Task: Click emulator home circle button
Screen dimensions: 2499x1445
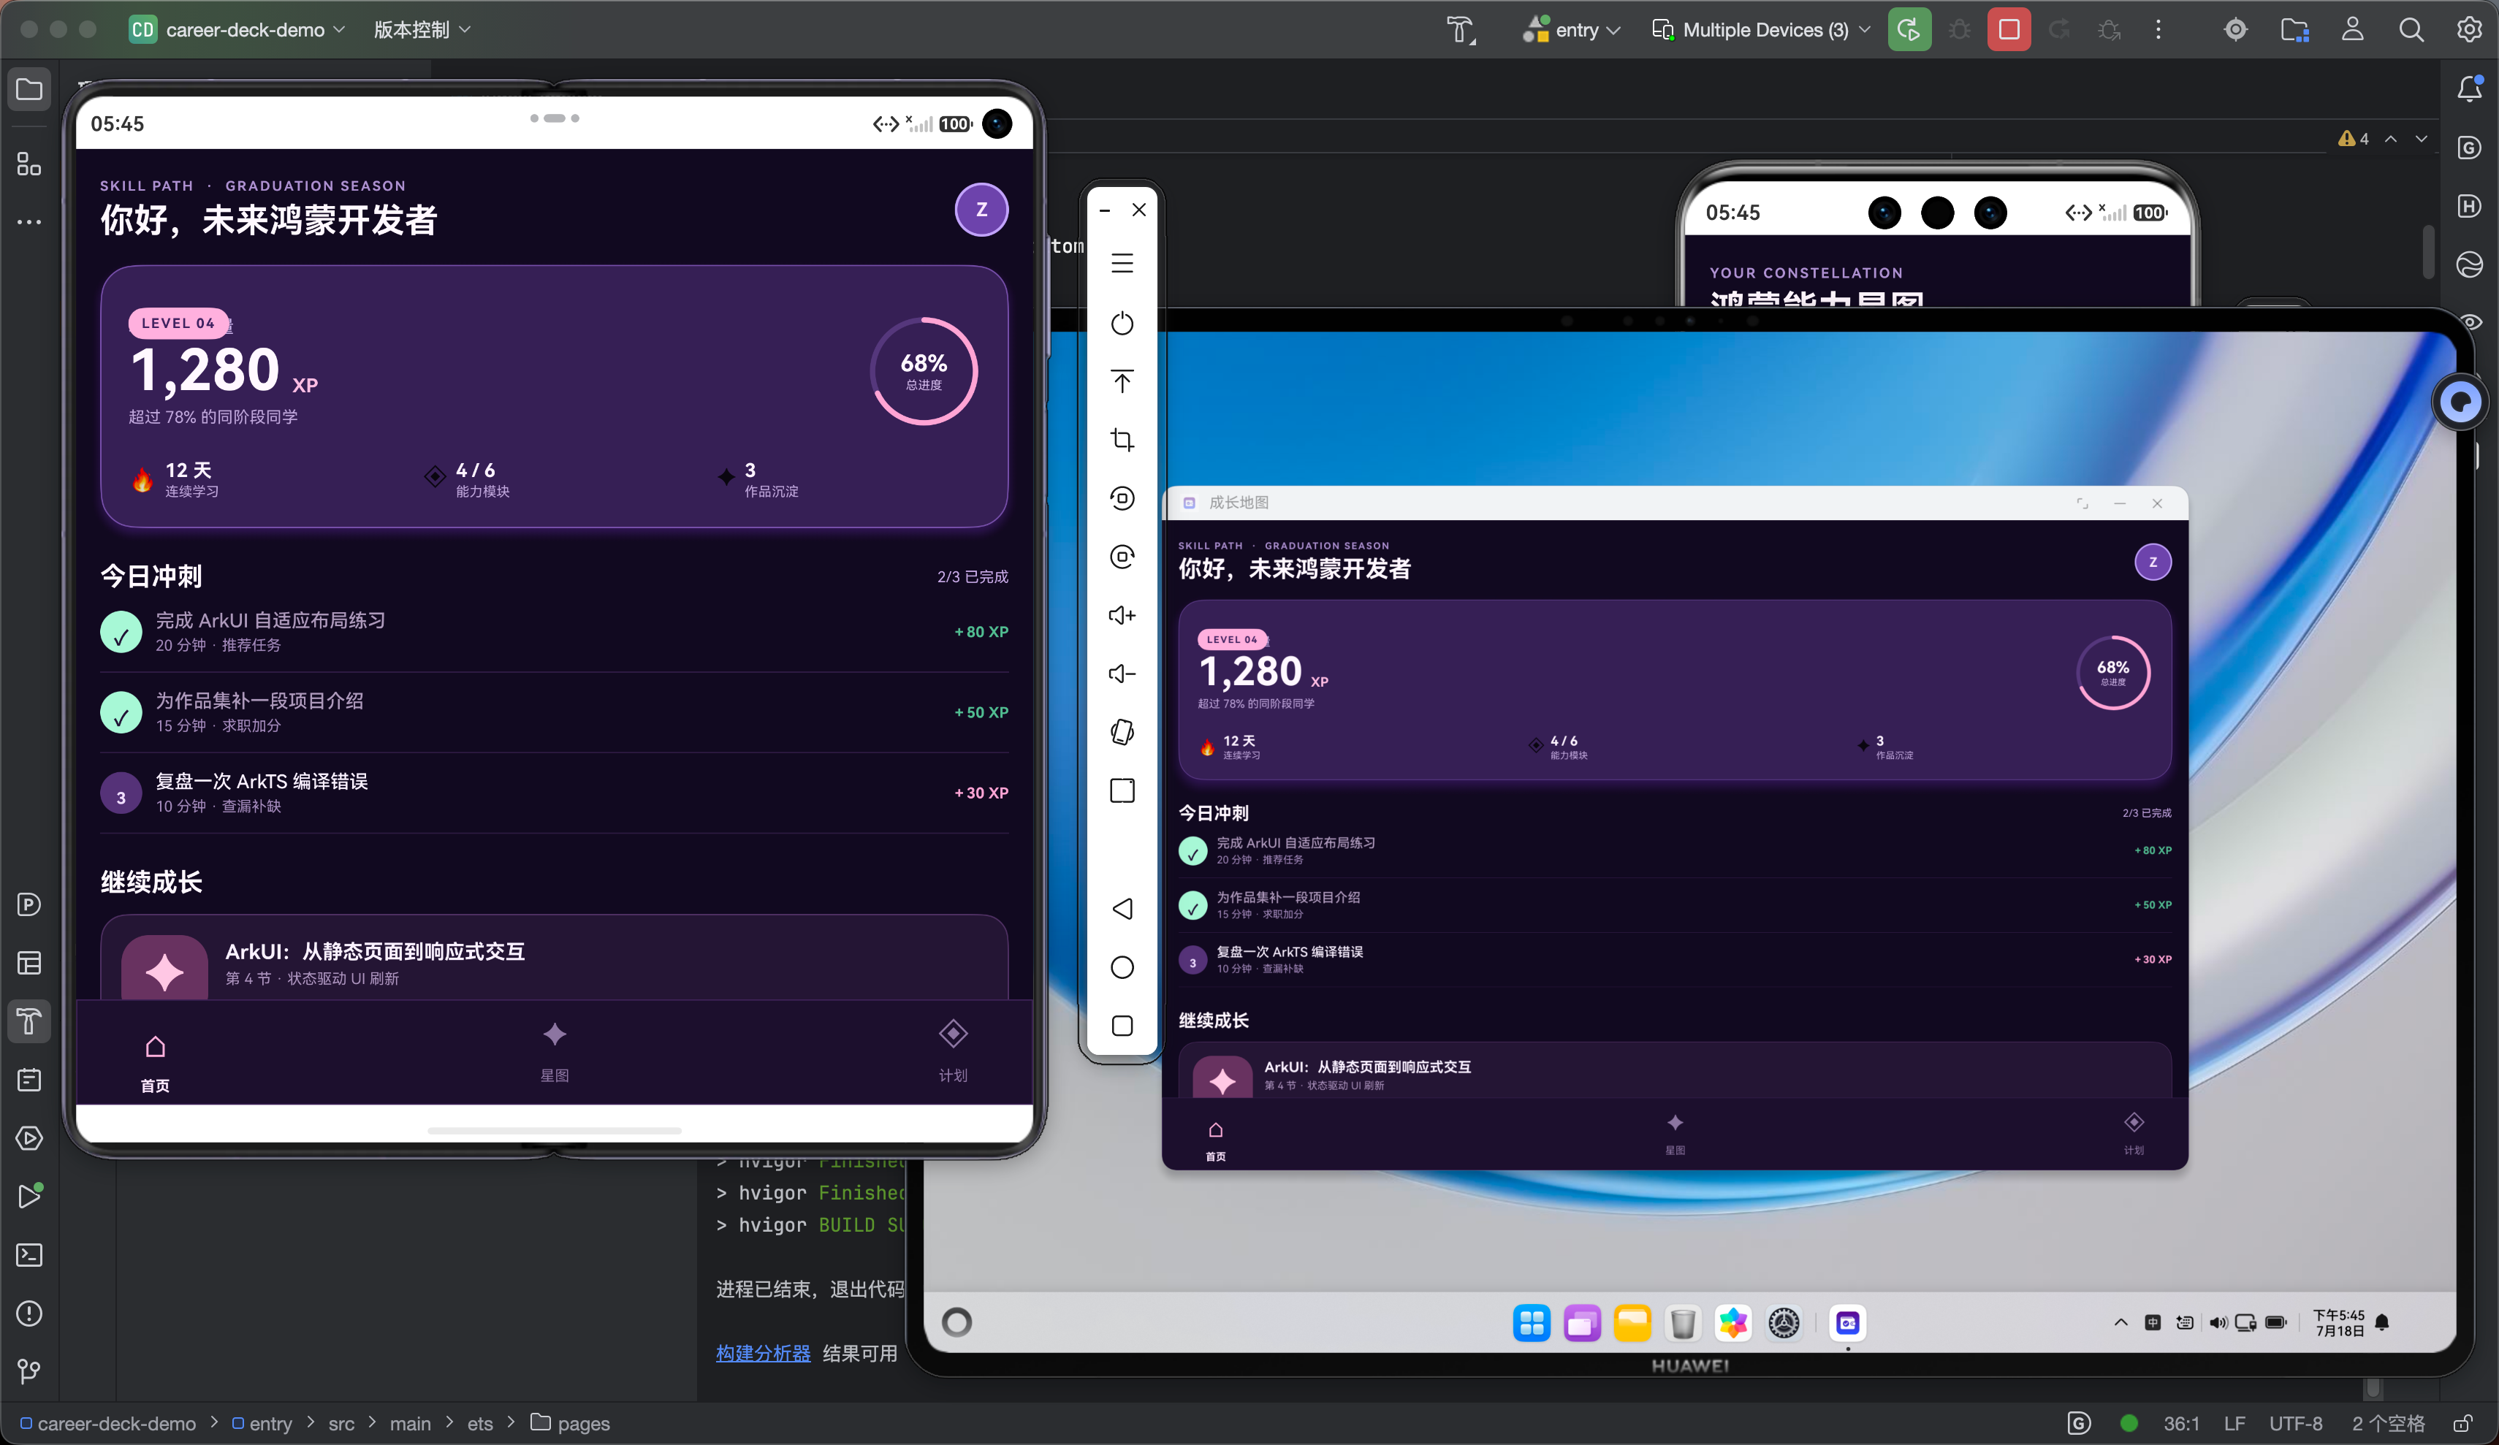Action: point(1122,967)
